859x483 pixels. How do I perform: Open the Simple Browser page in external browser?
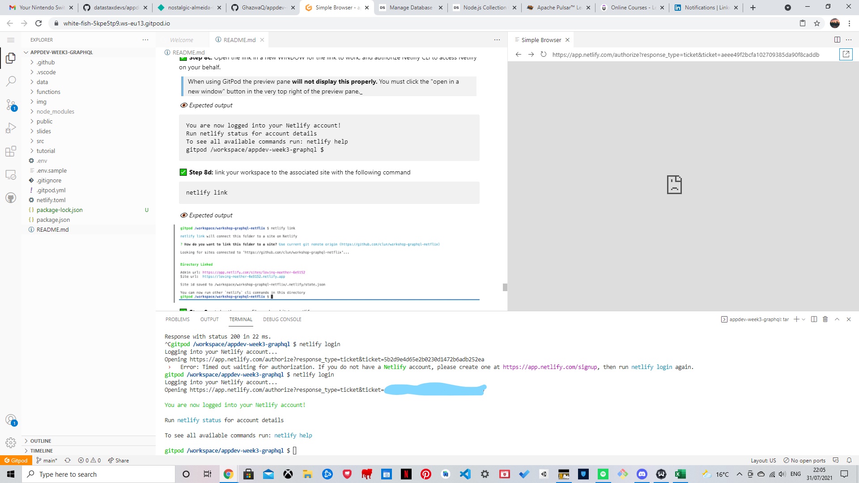pos(846,54)
